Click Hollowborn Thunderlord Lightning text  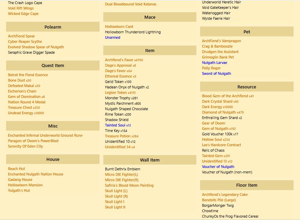(133, 32)
